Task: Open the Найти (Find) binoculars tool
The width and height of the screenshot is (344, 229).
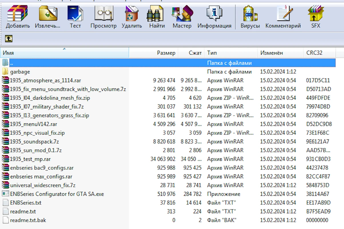Action: pos(157,14)
